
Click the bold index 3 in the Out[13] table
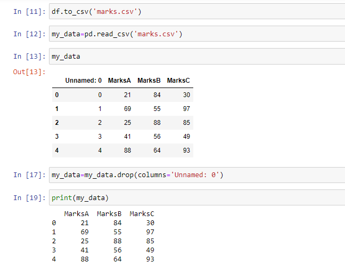click(x=57, y=137)
